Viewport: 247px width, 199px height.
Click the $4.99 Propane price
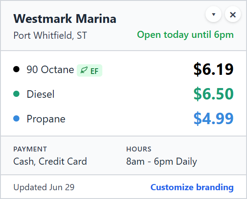[x=213, y=118]
